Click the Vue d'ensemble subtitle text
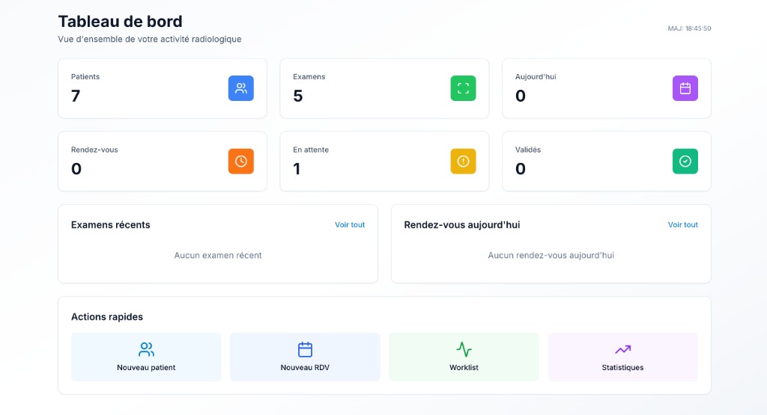 click(x=150, y=39)
